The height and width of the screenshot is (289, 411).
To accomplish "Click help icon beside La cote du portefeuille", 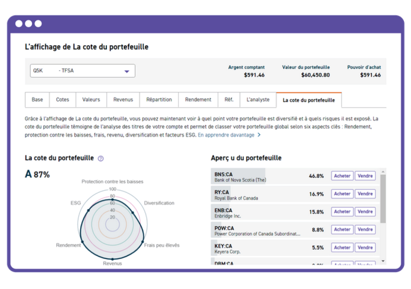I will click(101, 158).
